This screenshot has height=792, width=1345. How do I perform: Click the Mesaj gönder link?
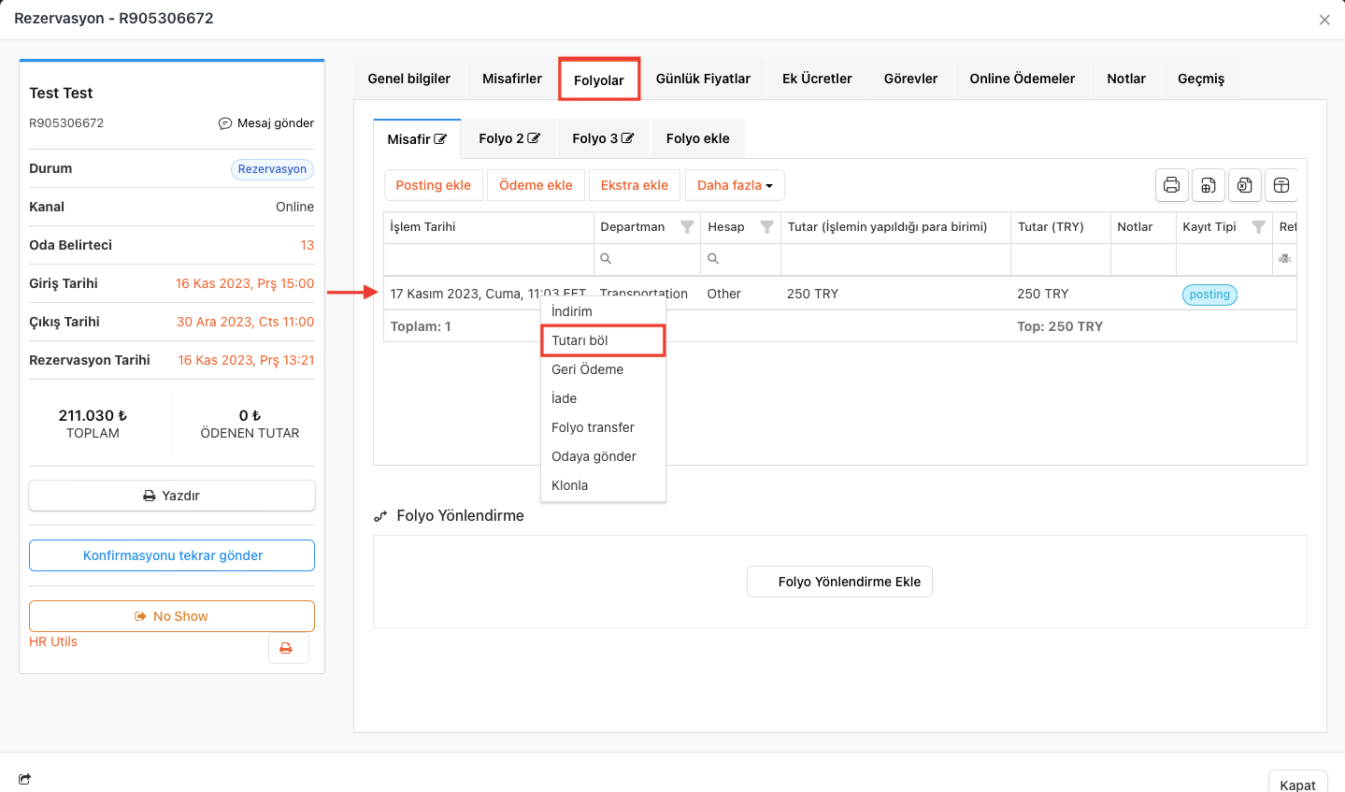point(266,123)
